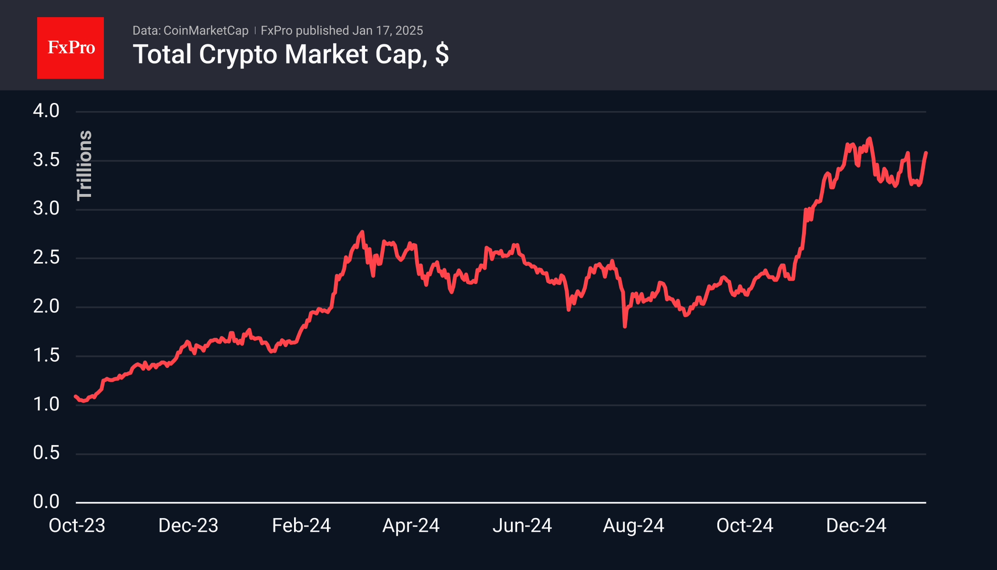This screenshot has height=570, width=997.
Task: Select the Jun-24 x-axis label
Action: pyautogui.click(x=522, y=525)
